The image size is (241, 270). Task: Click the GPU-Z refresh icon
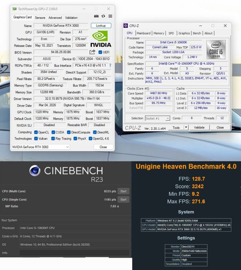click(x=103, y=16)
